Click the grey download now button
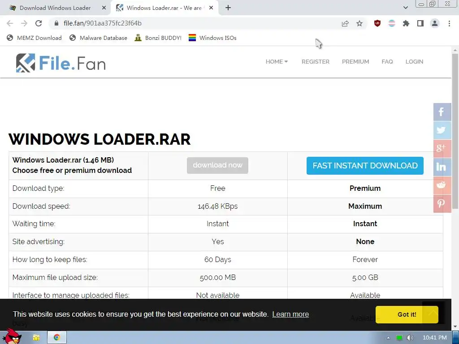This screenshot has width=459, height=344. click(217, 165)
